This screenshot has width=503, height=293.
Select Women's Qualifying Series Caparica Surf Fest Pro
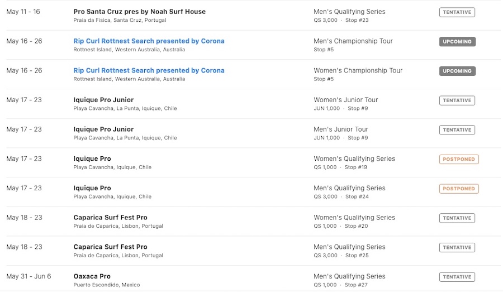[110, 218]
